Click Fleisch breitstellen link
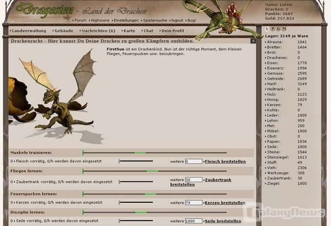Screen dimensions: 331x226 coord(226,162)
